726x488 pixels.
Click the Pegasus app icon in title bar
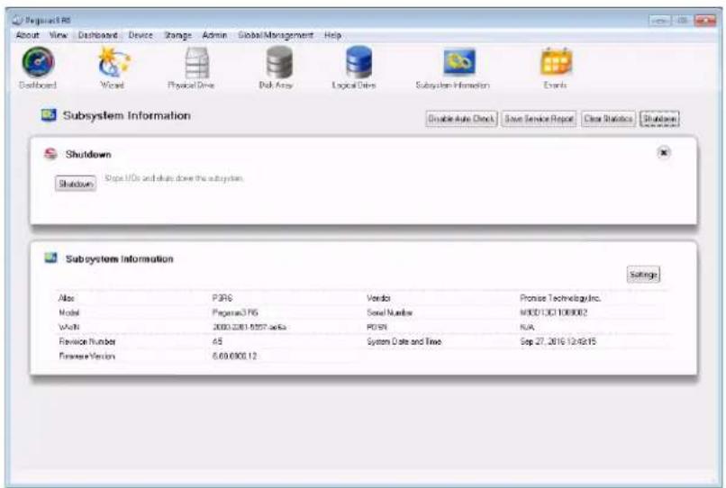(18, 20)
